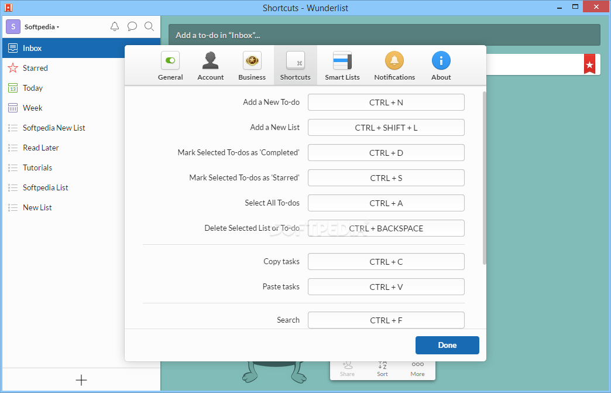The width and height of the screenshot is (611, 393).
Task: Open Softpedia New List
Action: pos(64,128)
